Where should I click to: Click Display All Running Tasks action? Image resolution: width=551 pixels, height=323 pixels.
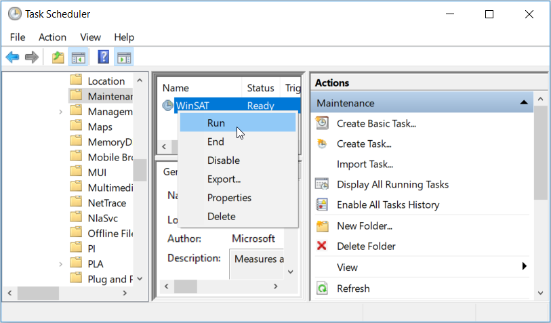392,185
